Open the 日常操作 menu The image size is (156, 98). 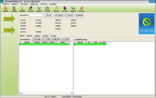(x=6, y=4)
